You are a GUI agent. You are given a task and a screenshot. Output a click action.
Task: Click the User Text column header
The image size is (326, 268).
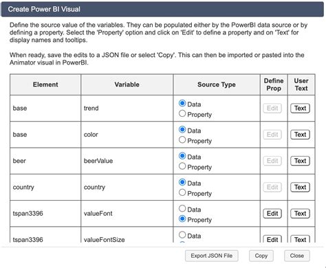[301, 85]
